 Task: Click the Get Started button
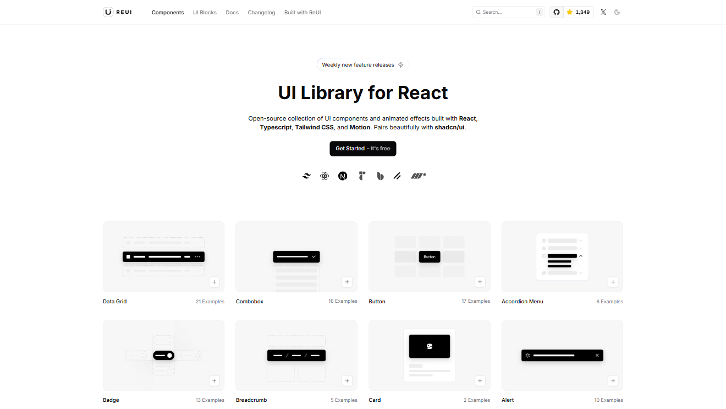pos(363,149)
